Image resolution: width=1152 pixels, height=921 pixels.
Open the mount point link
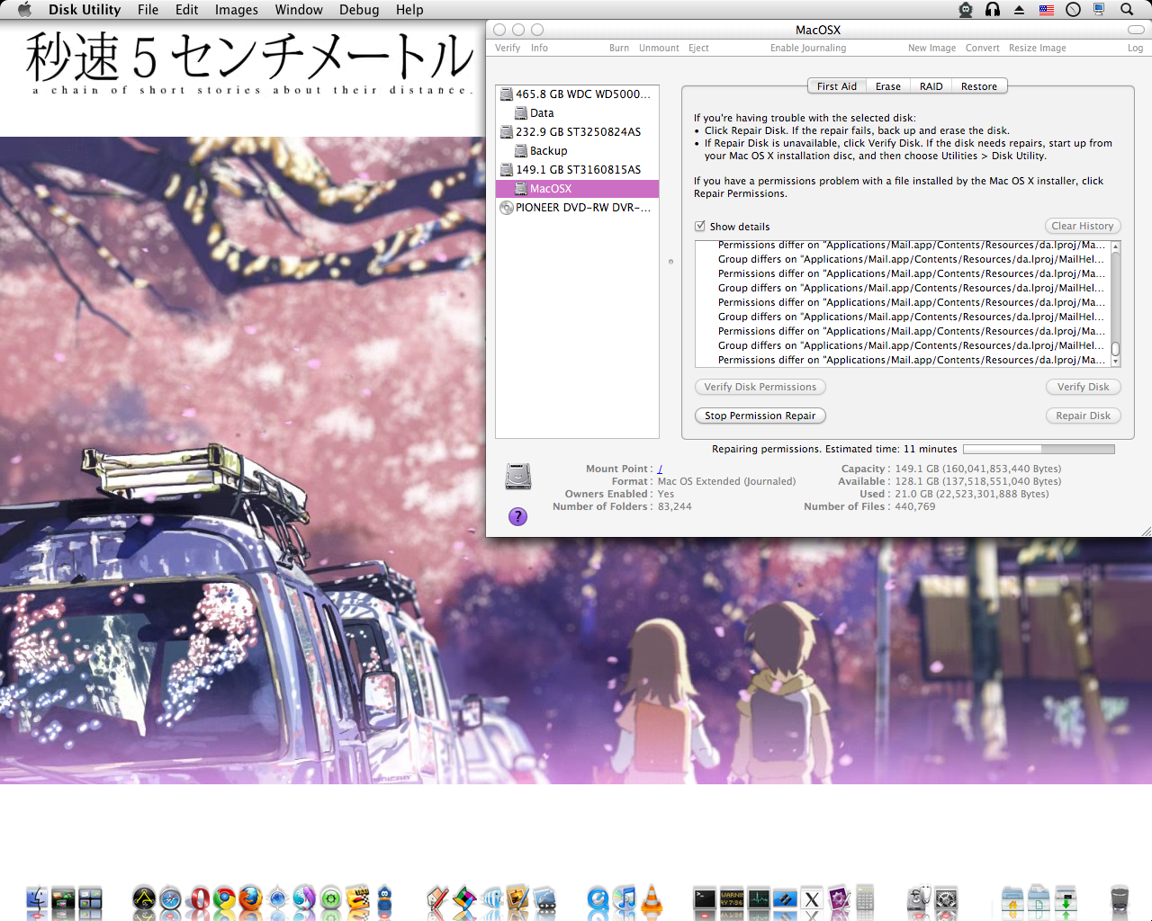[660, 469]
